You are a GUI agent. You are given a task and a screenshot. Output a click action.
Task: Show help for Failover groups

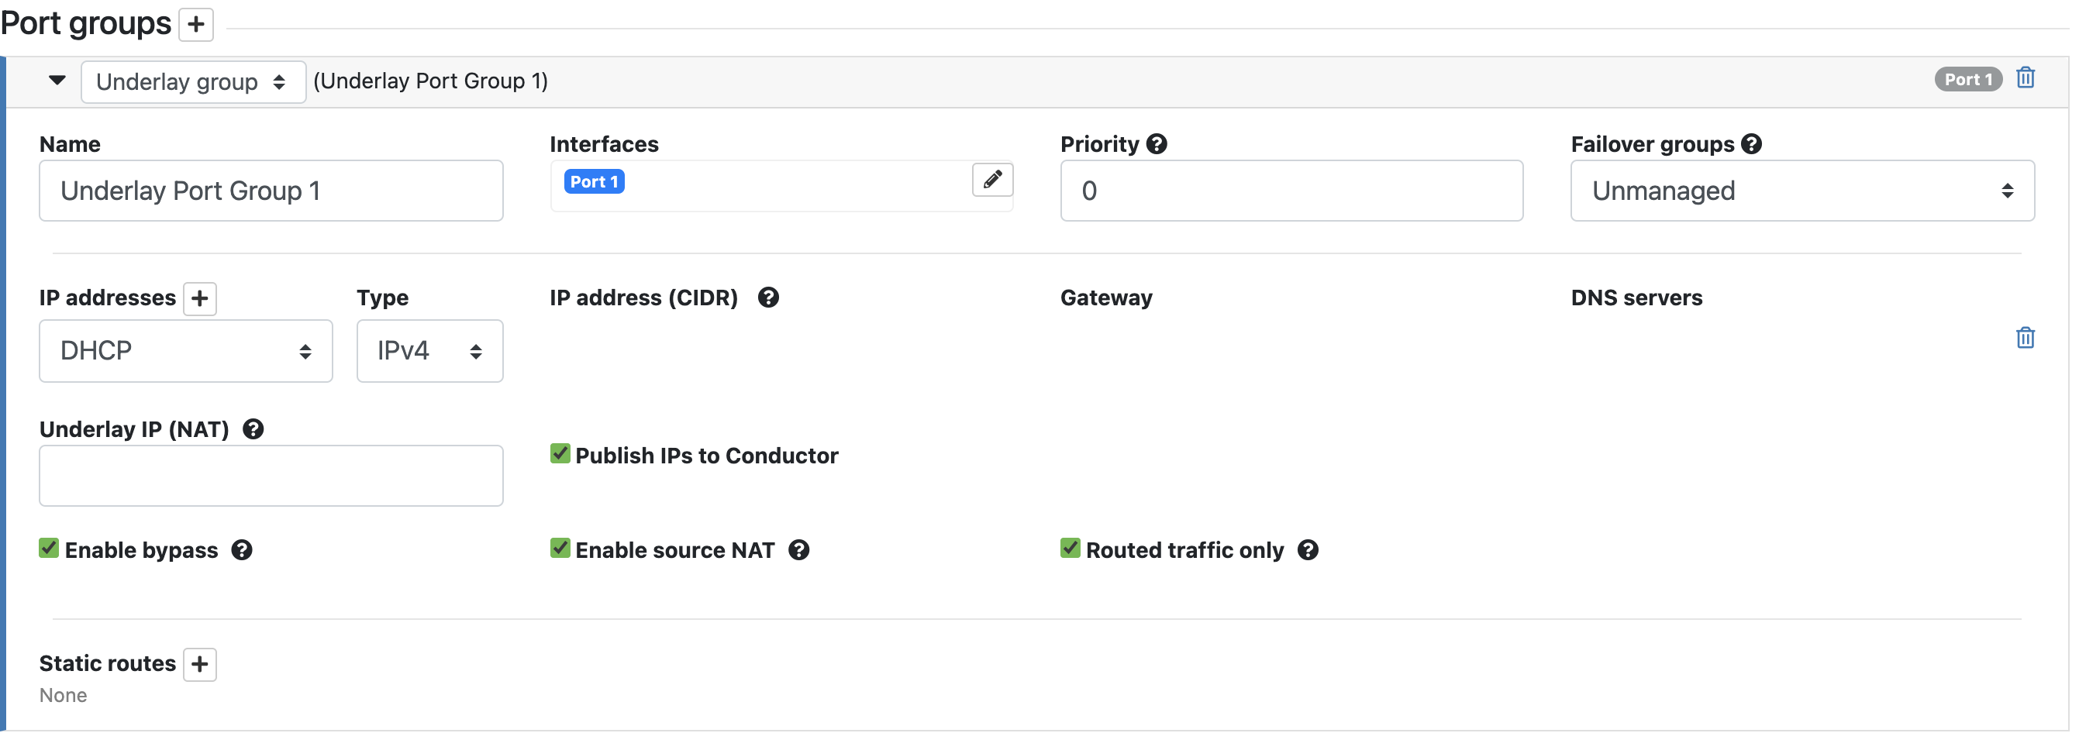(1750, 144)
